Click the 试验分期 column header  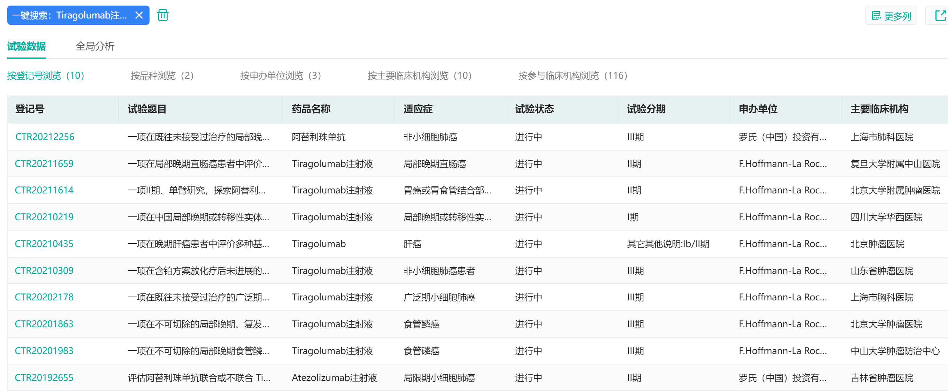pos(646,109)
